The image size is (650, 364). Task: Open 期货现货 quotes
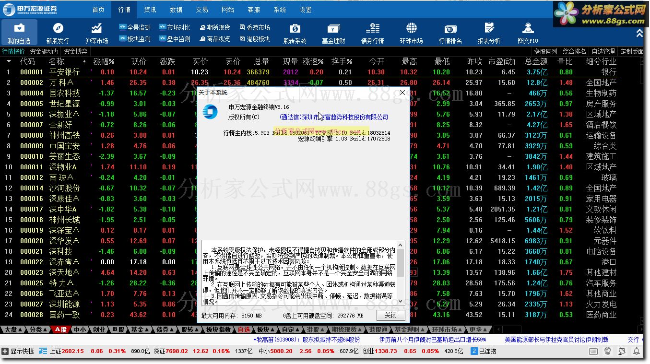214,27
